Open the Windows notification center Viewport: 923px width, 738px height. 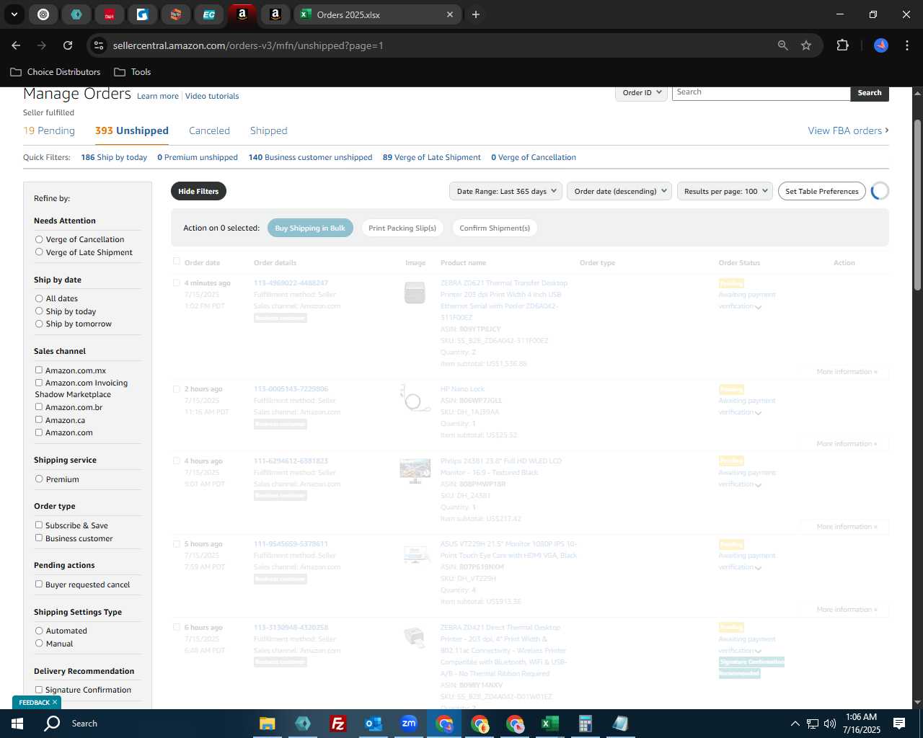point(899,724)
